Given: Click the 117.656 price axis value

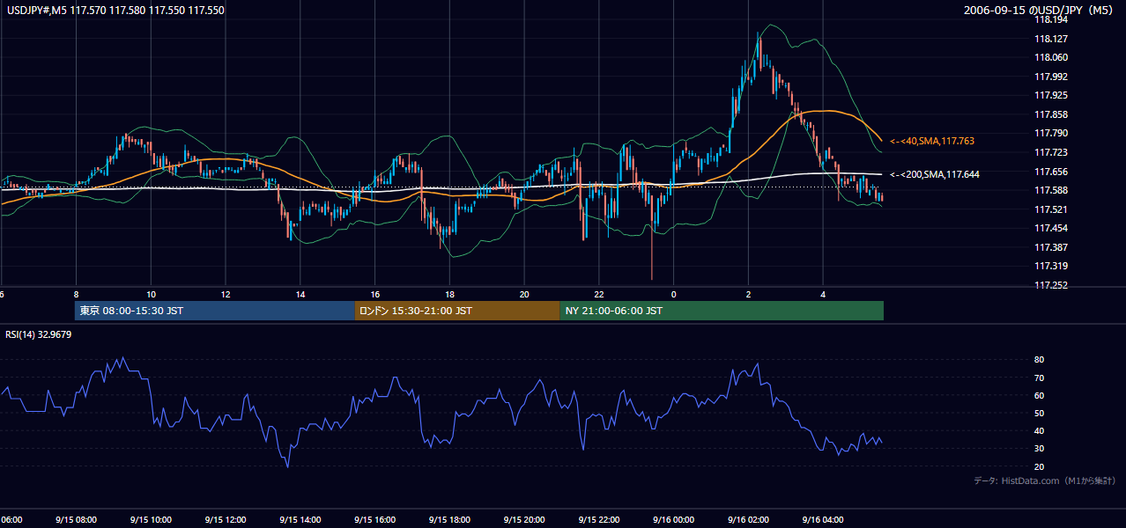Looking at the screenshot, I should pyautogui.click(x=1050, y=172).
